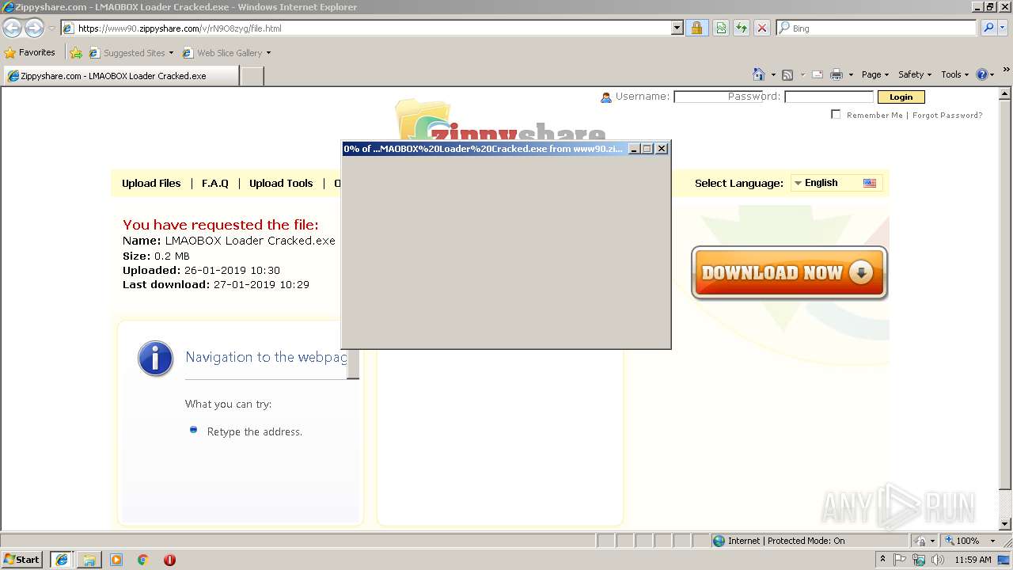Open the Tools menu
Screen dimensions: 1013x570
click(955, 74)
